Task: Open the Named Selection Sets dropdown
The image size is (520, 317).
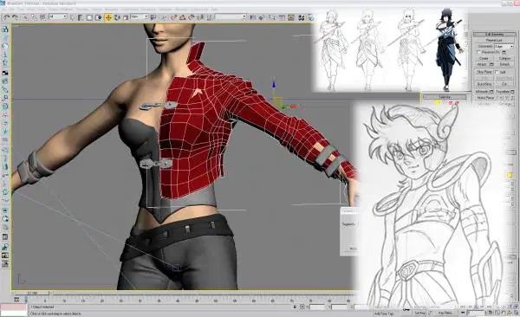Action: click(231, 17)
